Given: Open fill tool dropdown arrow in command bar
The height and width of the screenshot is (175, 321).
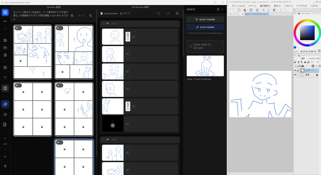Looking at the screenshot, I should click(x=248, y=10).
